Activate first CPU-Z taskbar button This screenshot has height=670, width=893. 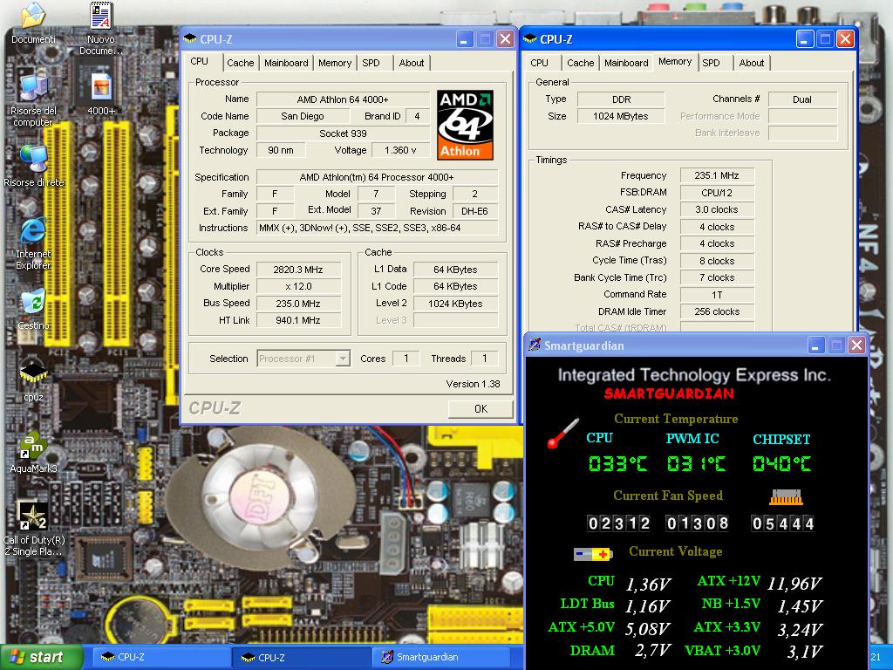[x=160, y=657]
